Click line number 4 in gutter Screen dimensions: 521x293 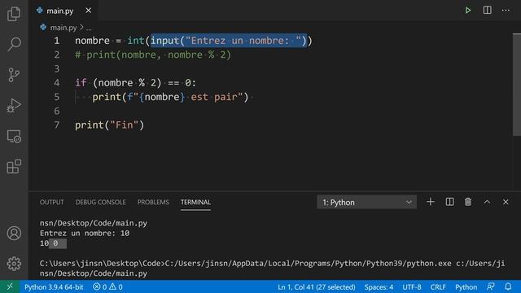click(57, 83)
